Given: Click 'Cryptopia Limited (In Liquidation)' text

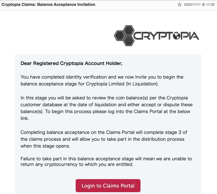Looking at the screenshot, I should [122, 84].
